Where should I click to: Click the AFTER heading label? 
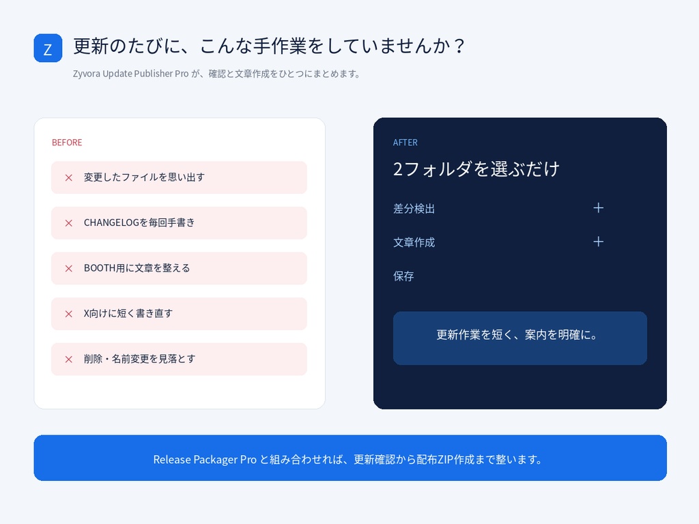(x=405, y=143)
